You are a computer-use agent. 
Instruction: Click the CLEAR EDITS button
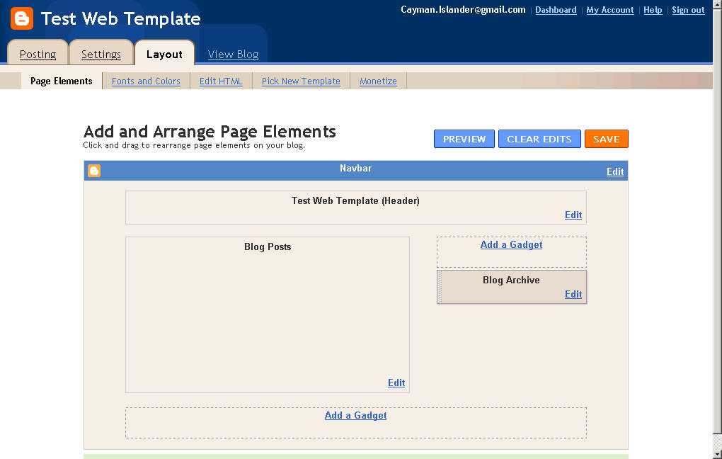tap(539, 139)
